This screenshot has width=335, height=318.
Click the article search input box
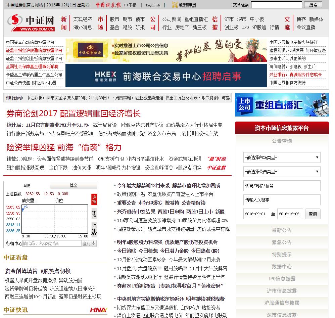coord(277,5)
